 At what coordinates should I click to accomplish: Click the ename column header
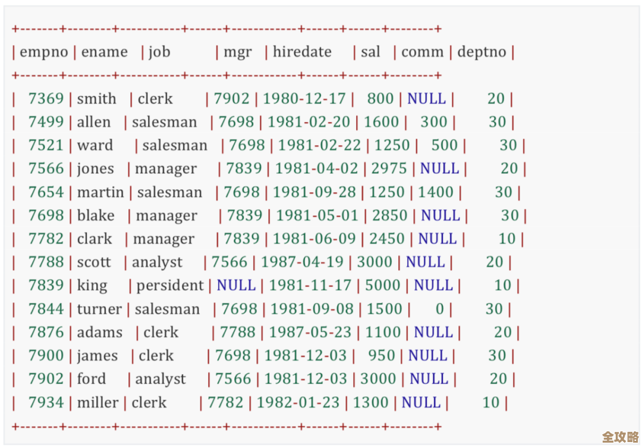pyautogui.click(x=105, y=52)
